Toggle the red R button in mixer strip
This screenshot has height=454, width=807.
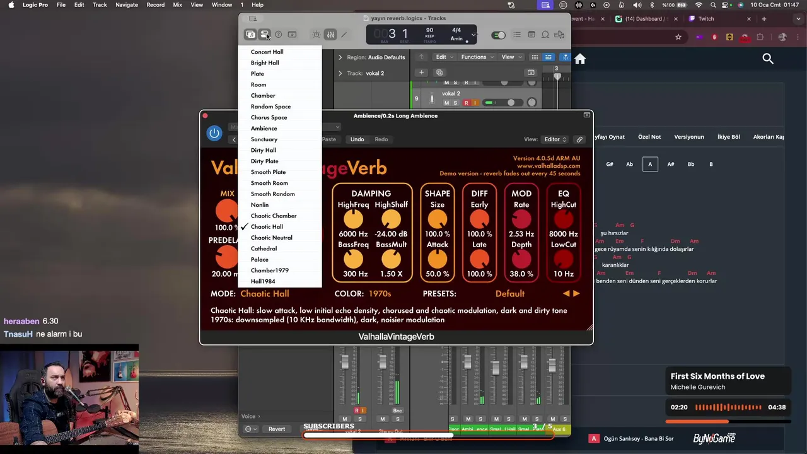[356, 410]
